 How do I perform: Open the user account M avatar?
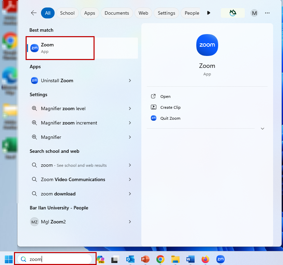coord(254,13)
